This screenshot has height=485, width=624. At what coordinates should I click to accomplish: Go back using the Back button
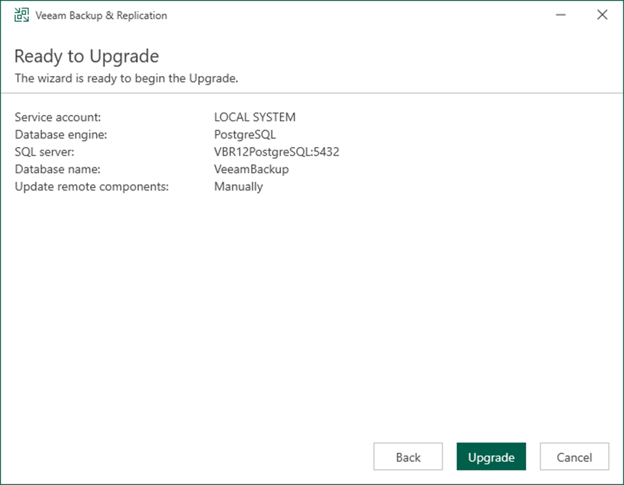(408, 457)
